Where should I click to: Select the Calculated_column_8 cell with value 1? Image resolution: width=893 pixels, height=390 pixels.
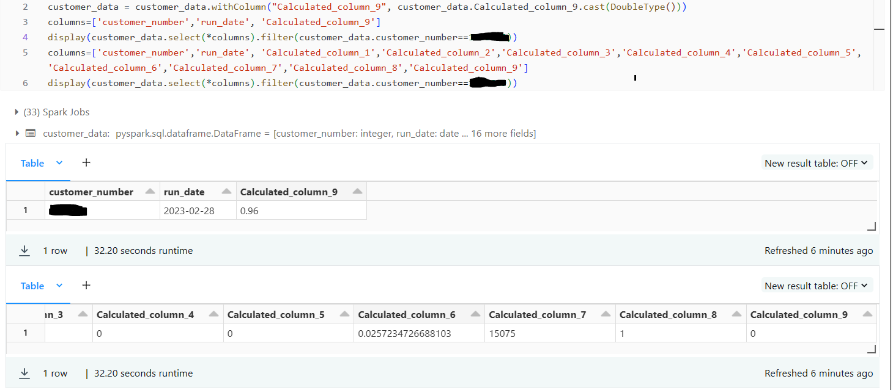pos(681,333)
